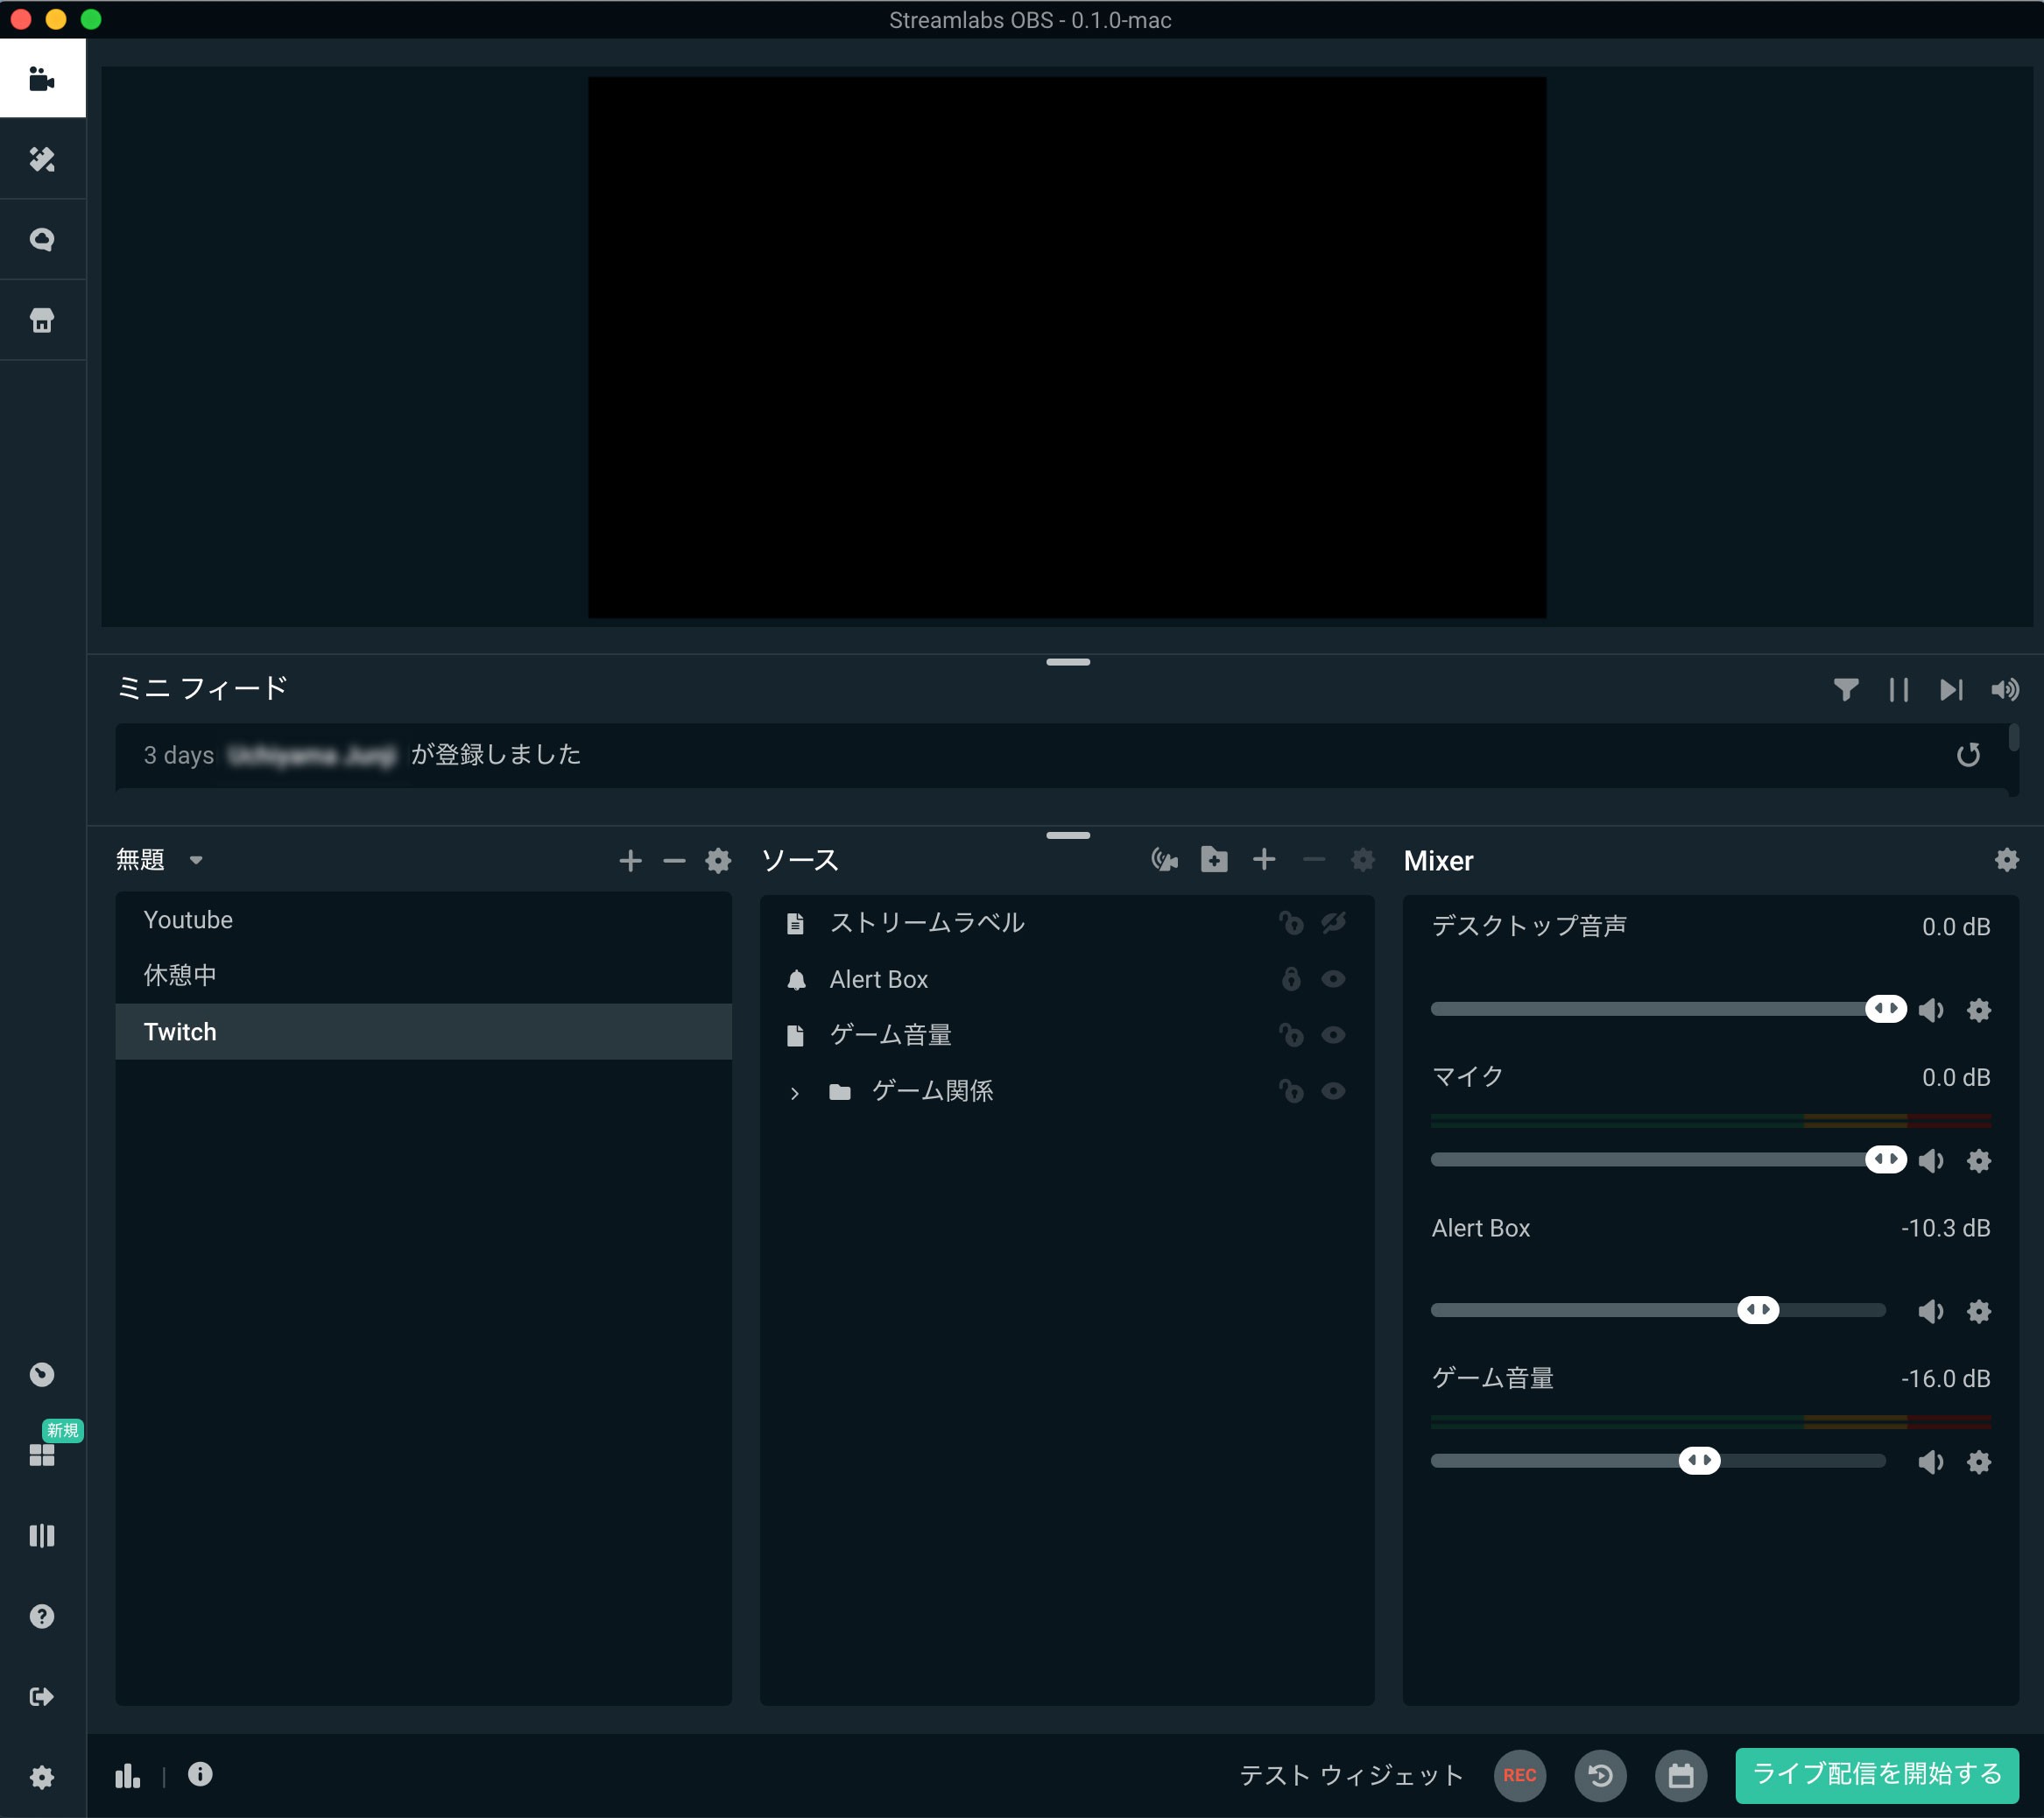
Task: Mute Alert Box audio in Mixer
Action: click(1931, 1311)
